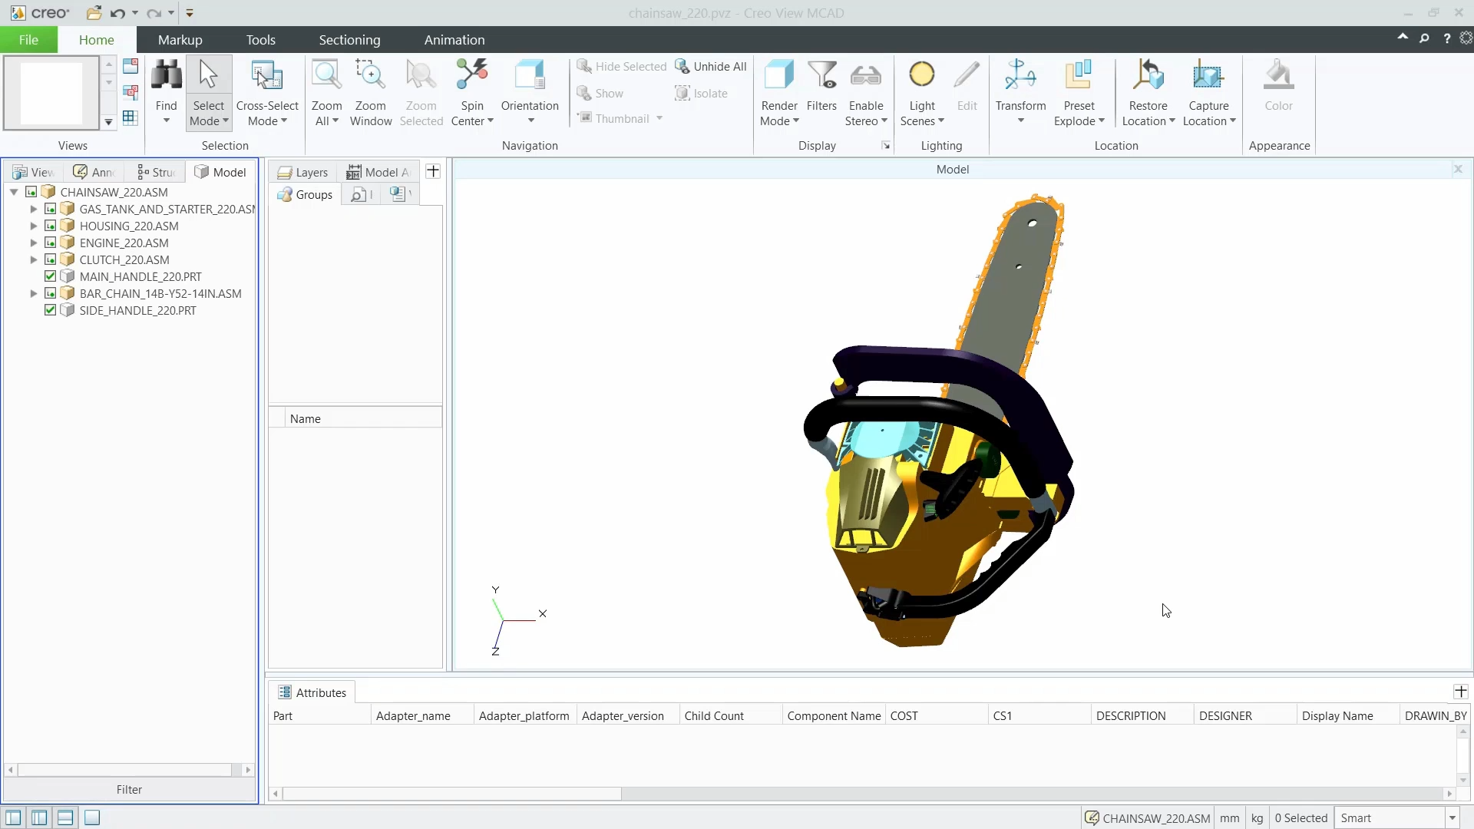Expand the BAR_CHAIN_14B-Y52-14IN.ASM node
This screenshot has height=829, width=1474.
click(33, 293)
